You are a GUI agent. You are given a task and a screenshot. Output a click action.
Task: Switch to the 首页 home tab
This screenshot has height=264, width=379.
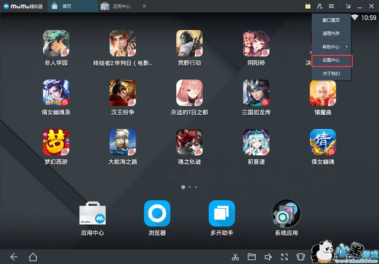(x=73, y=6)
